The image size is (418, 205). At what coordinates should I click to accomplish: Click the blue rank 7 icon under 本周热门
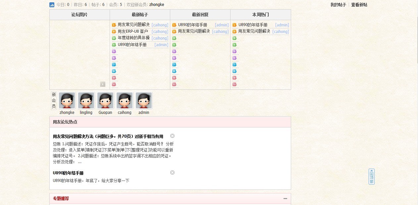click(235, 64)
